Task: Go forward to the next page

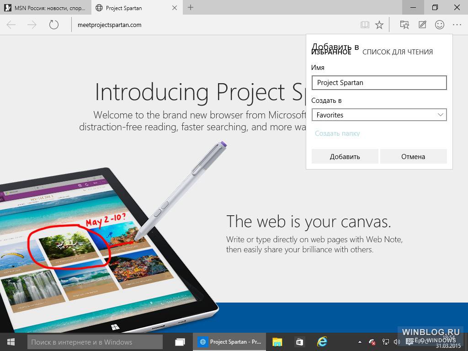Action: [32, 25]
